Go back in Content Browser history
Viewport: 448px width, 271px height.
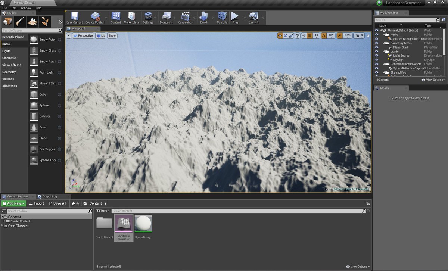coord(74,203)
